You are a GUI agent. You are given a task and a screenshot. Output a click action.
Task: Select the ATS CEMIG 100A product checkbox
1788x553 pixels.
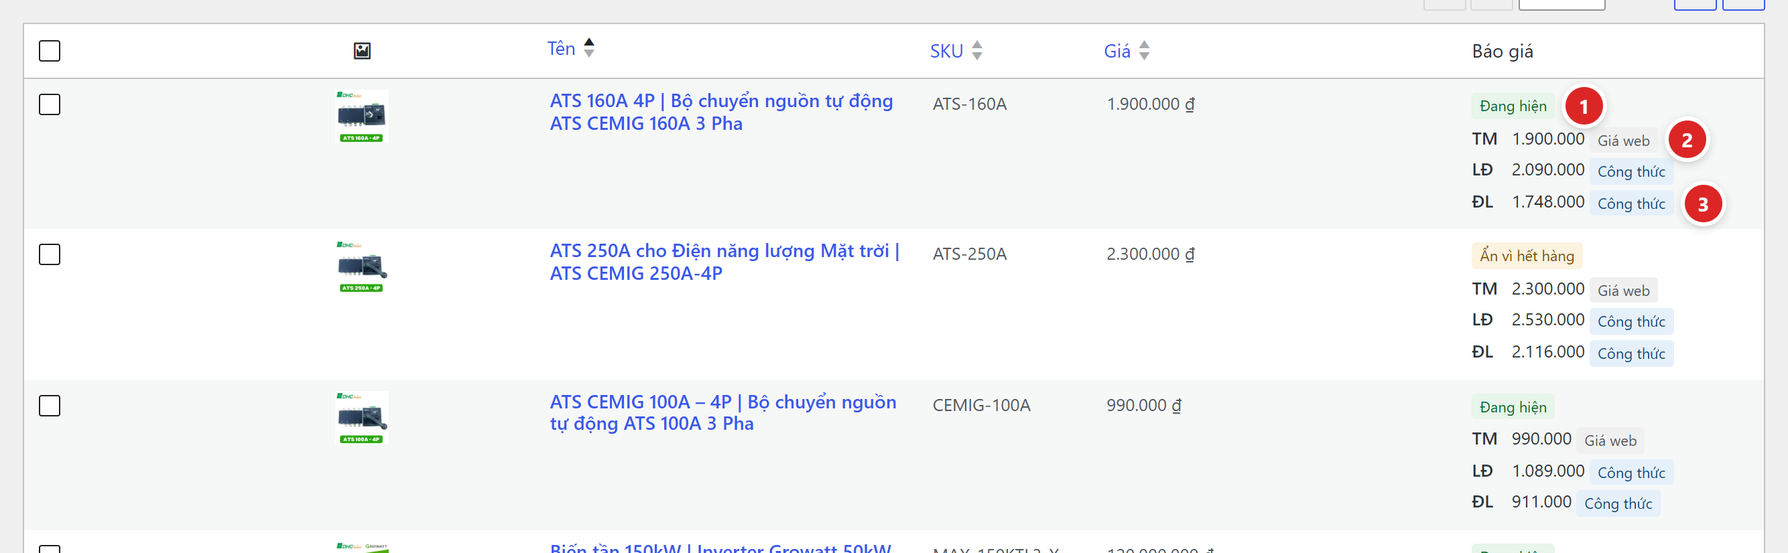tap(50, 406)
